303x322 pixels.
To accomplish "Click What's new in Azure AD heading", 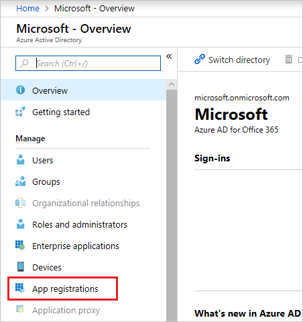I will pos(247,313).
